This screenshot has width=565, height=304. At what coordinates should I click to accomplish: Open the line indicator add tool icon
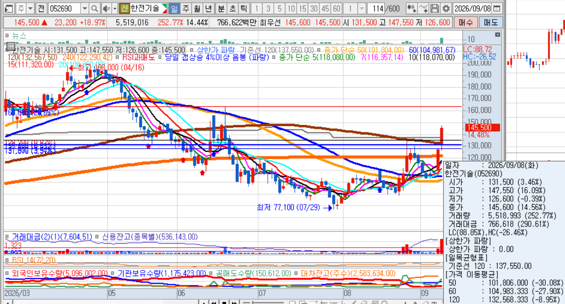tap(424, 8)
